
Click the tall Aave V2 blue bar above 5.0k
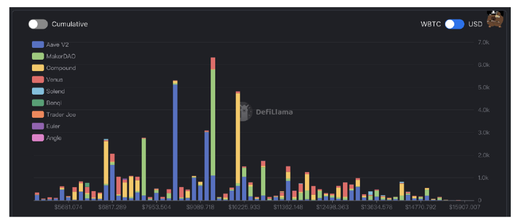click(175, 142)
